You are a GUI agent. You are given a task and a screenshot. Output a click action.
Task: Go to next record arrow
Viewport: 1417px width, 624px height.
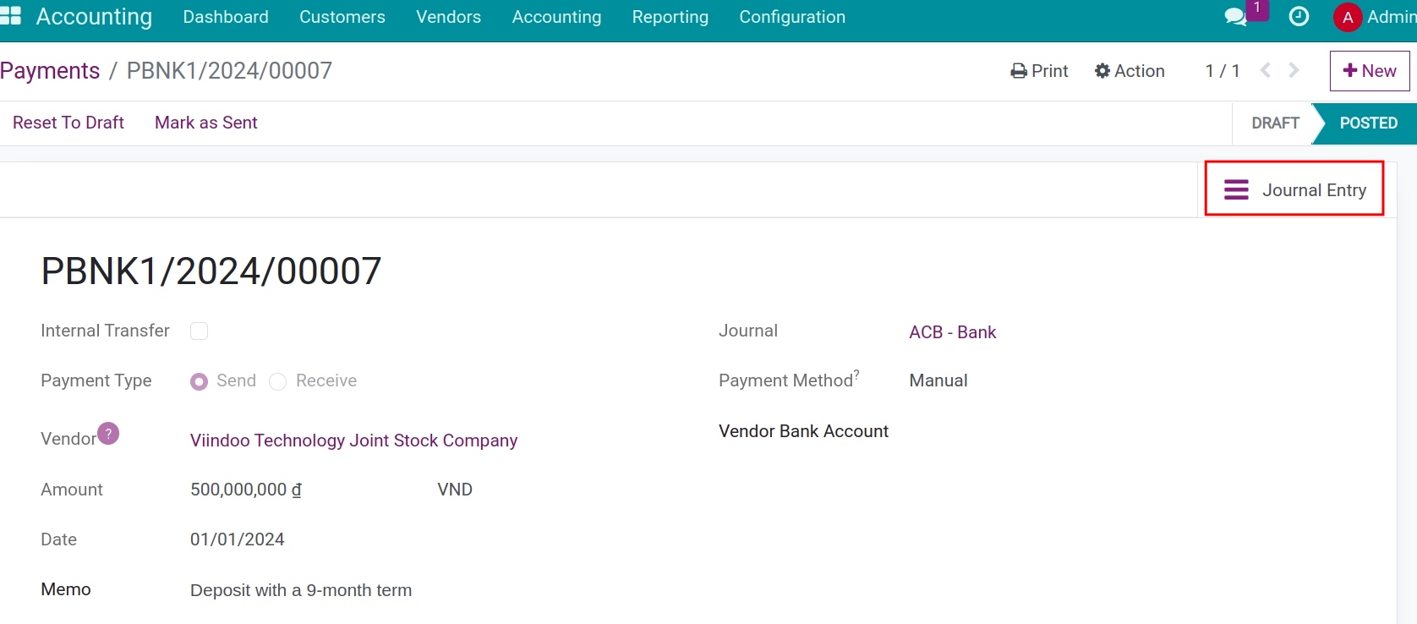click(x=1294, y=70)
